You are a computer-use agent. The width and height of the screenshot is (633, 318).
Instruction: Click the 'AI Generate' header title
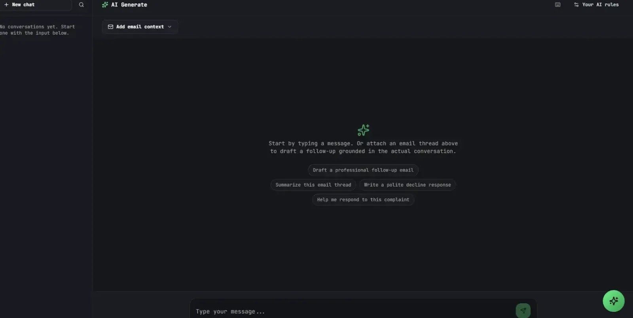click(x=129, y=5)
